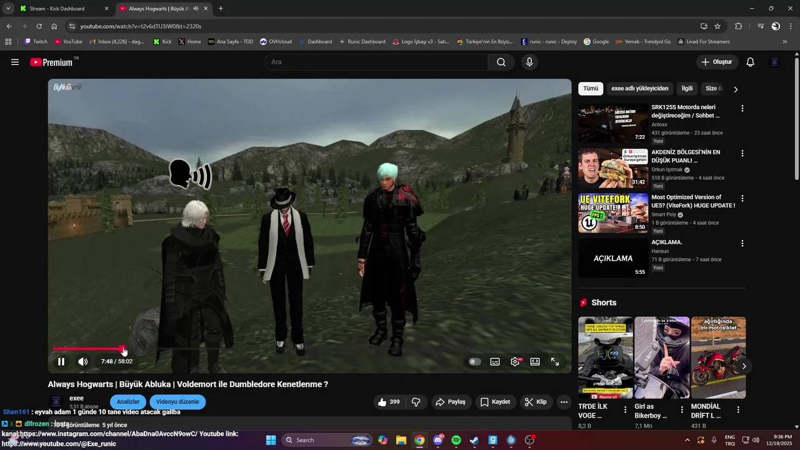Share the video via Paylaş
Screen dimensions: 800x450
coord(451,402)
